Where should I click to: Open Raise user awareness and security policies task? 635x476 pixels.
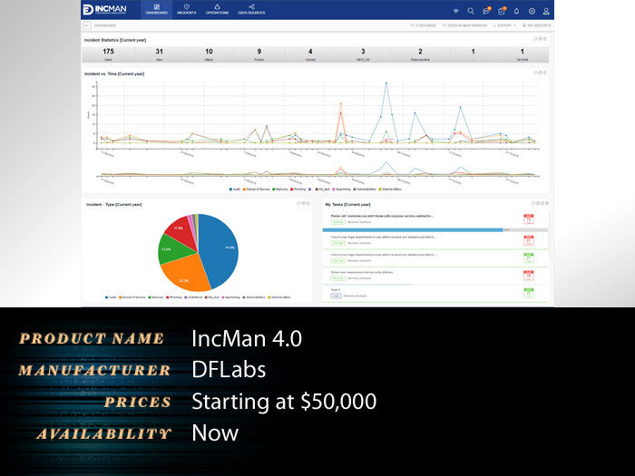pyautogui.click(x=362, y=272)
